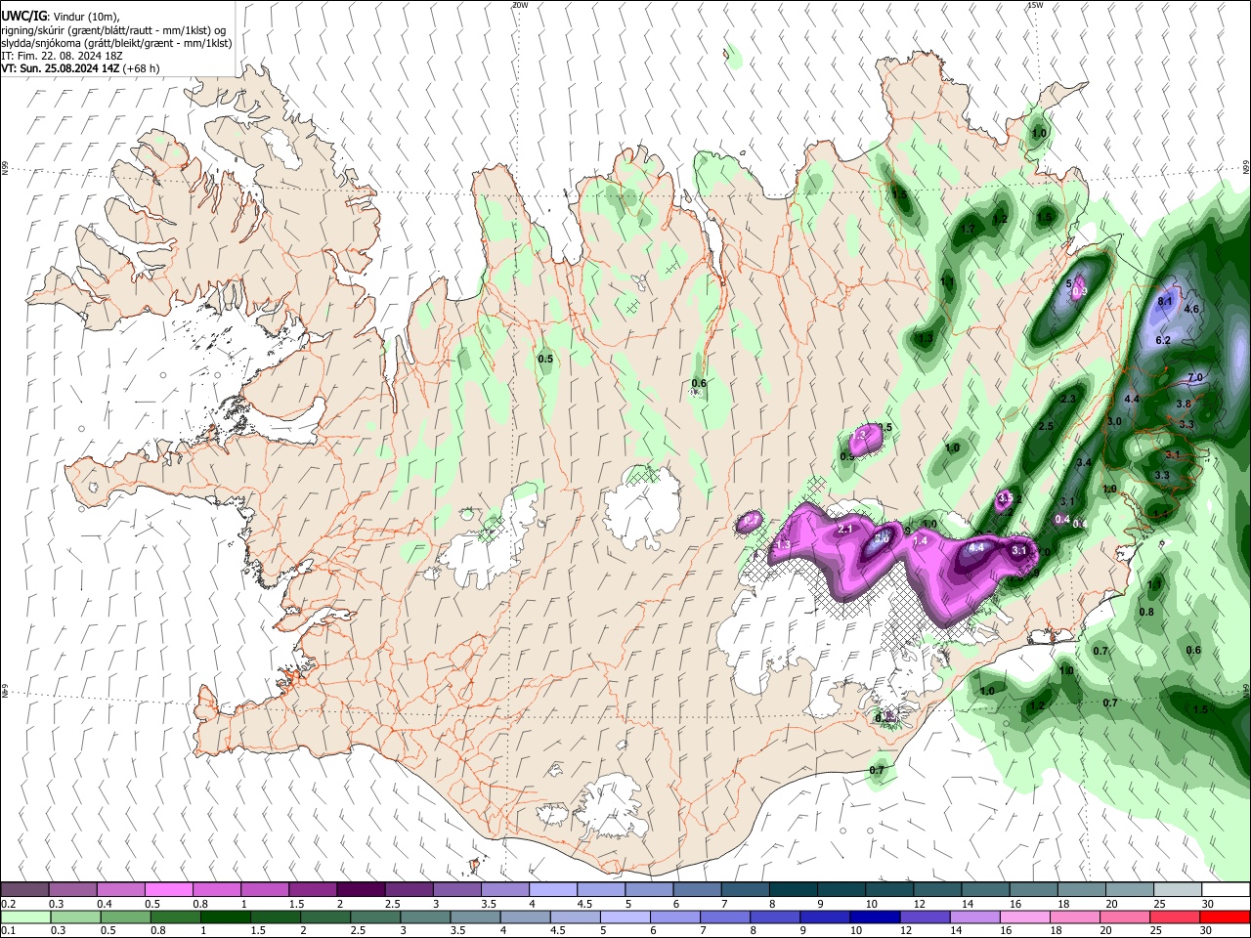This screenshot has height=938, width=1251.
Task: Click the 1.7 precipitation value on the map
Action: tap(969, 229)
